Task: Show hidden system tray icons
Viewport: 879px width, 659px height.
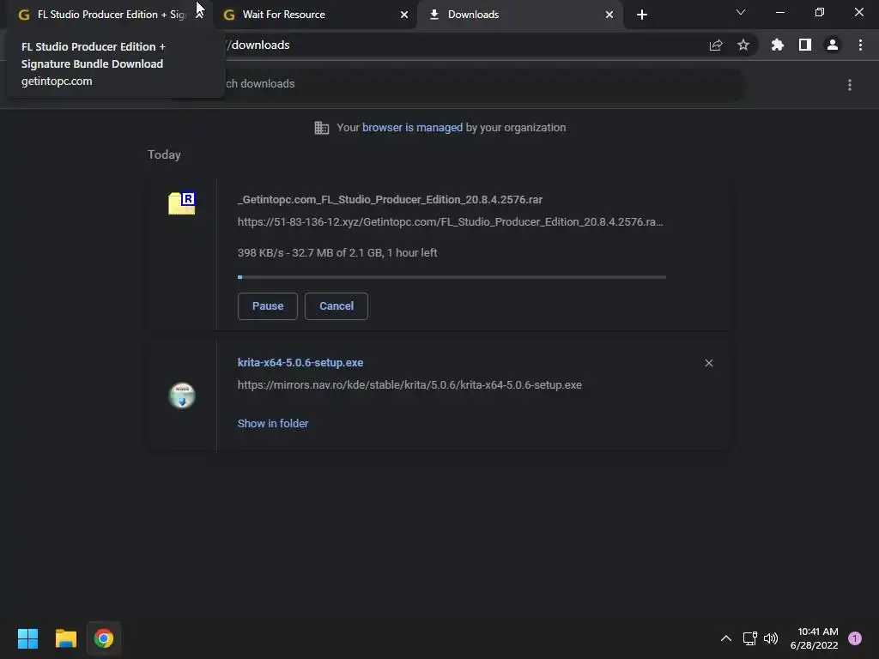Action: [x=726, y=638]
